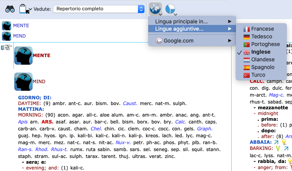The image size is (292, 171).
Task: Select checked Inglese language option
Action: click(x=260, y=52)
